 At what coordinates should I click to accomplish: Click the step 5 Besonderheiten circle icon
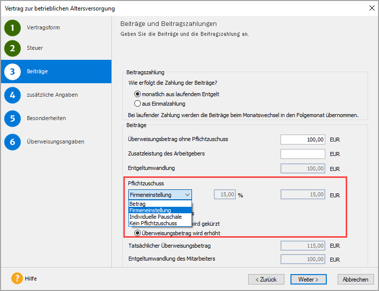tap(12, 119)
